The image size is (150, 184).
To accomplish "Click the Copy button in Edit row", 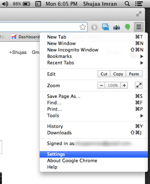I will pyautogui.click(x=118, y=74).
